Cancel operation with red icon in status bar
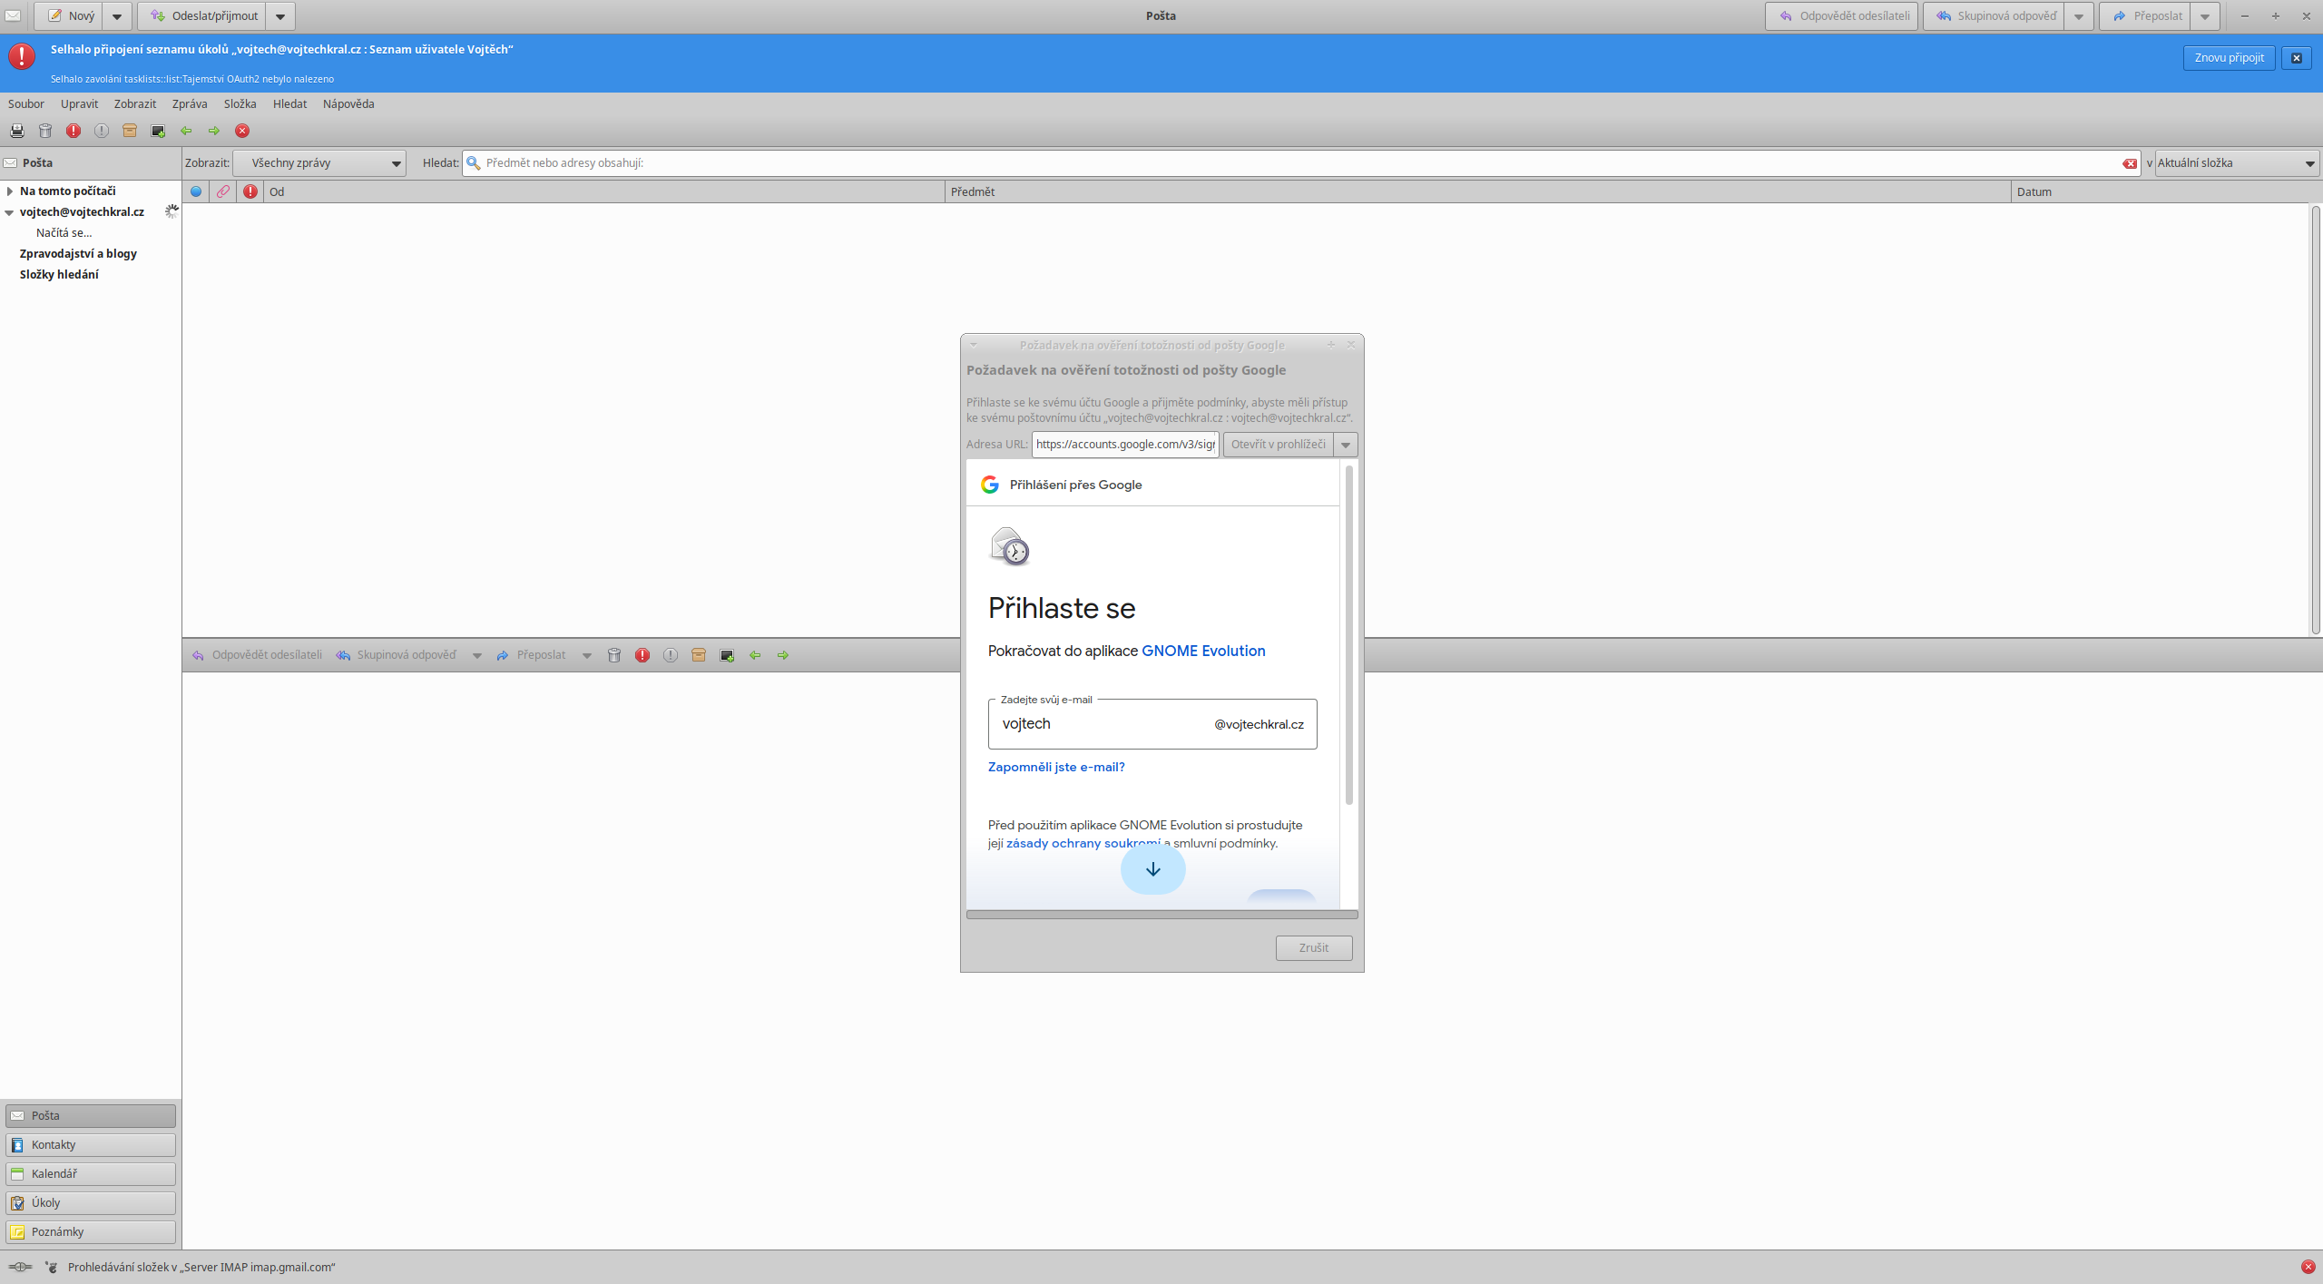This screenshot has height=1284, width=2323. (x=2308, y=1267)
